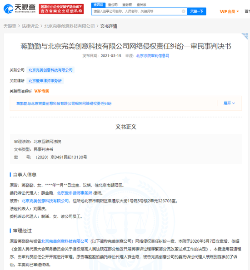The image size is (250, 270).
Task: Switch to the 查老板 search tab
Action: tap(127, 5)
